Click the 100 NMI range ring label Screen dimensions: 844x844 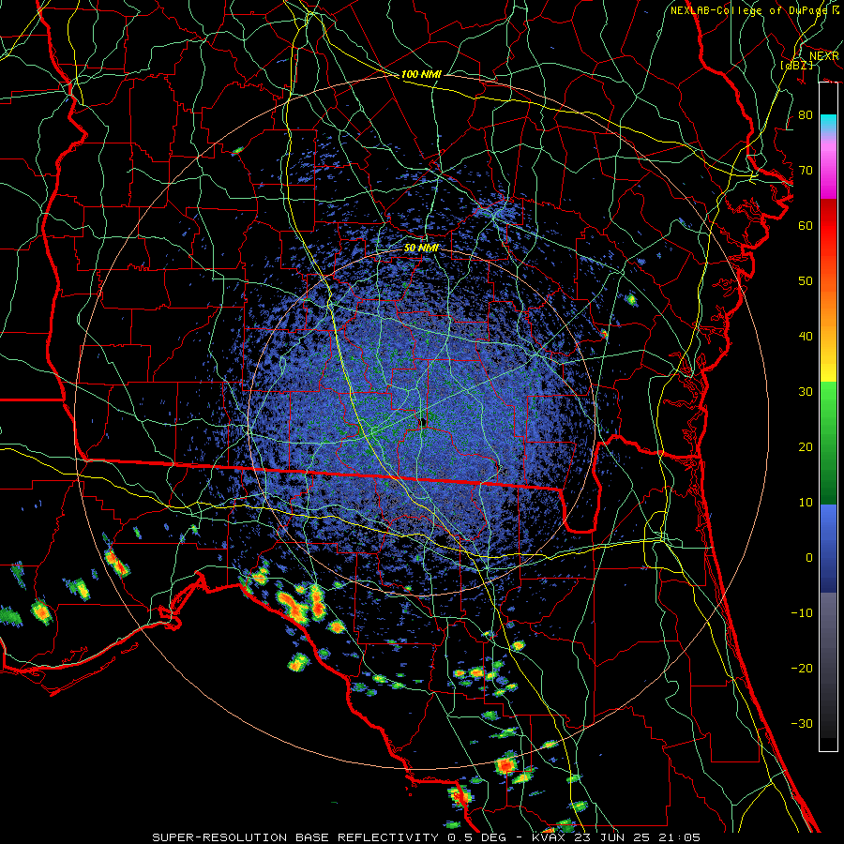[x=421, y=74]
